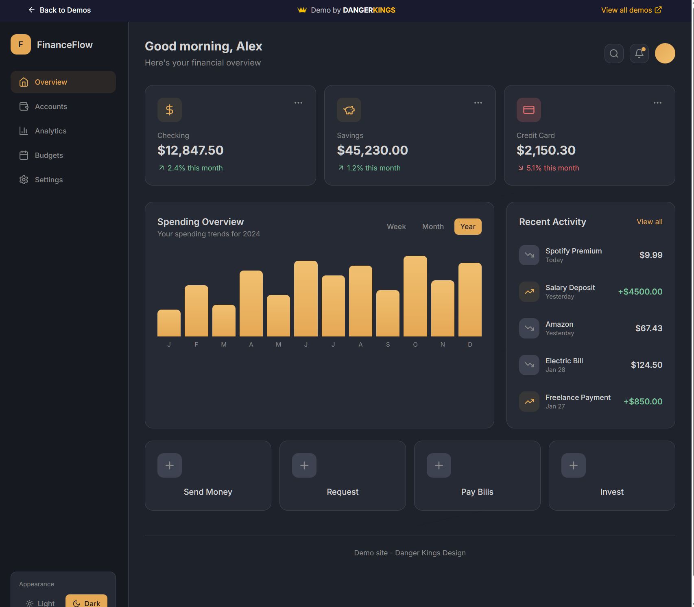Open the Analytics section in the sidebar

point(50,131)
